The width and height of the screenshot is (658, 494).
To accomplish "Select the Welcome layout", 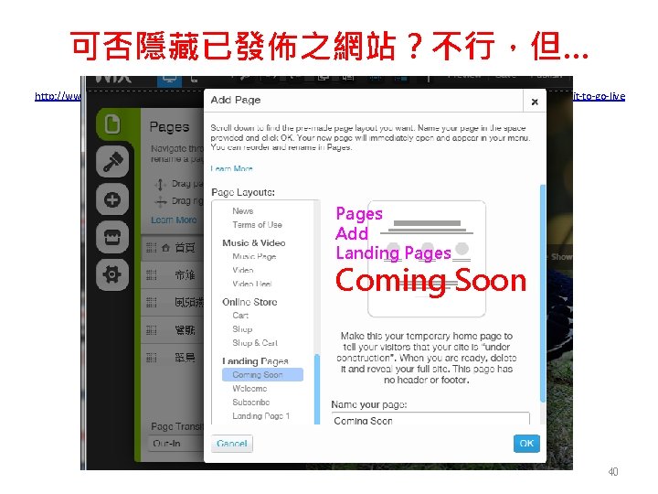I will click(x=249, y=389).
